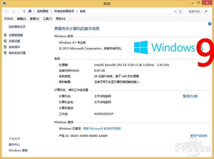Open the 编辑(E) menu
Screen dimensions: 214x159
point(21,19)
